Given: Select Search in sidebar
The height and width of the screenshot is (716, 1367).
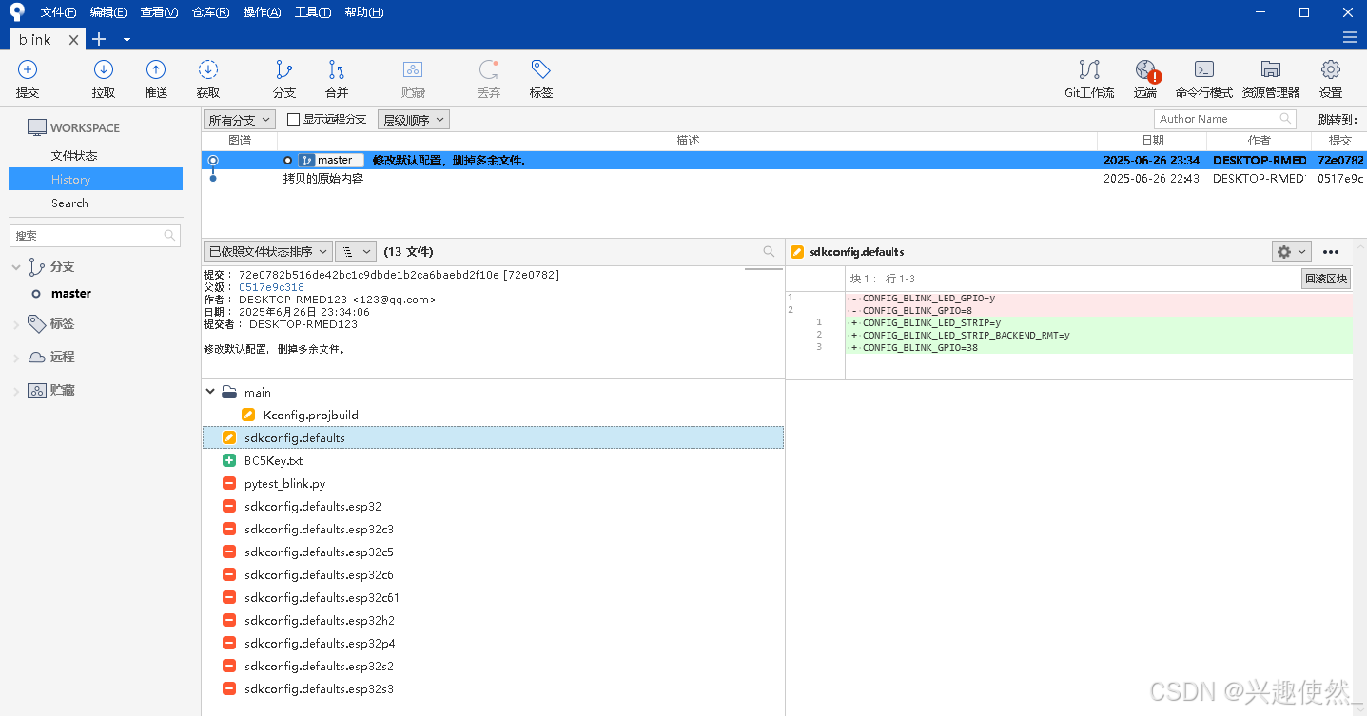Looking at the screenshot, I should pyautogui.click(x=69, y=203).
